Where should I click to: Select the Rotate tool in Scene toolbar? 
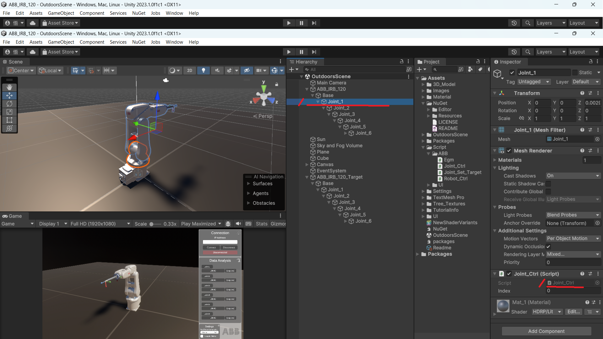(9, 104)
